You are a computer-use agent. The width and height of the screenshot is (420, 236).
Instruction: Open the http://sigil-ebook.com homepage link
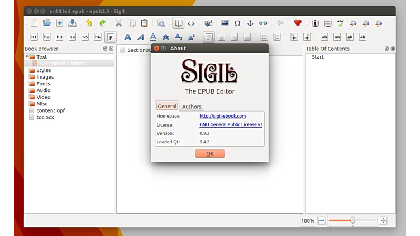coord(222,116)
